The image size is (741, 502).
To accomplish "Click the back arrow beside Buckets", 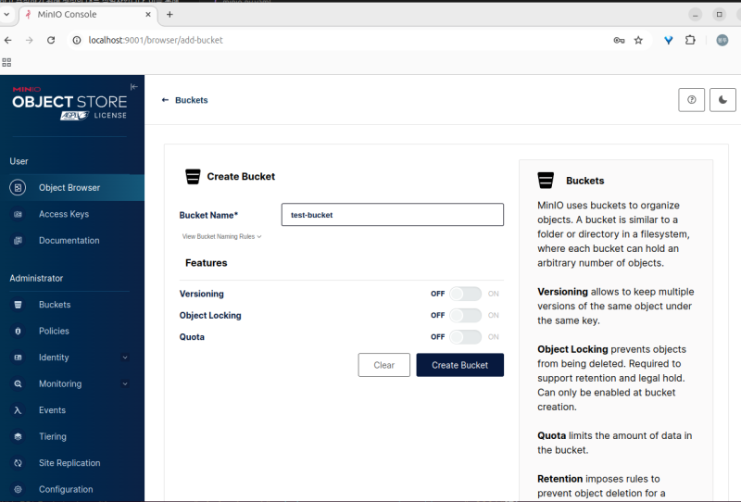I will [165, 100].
